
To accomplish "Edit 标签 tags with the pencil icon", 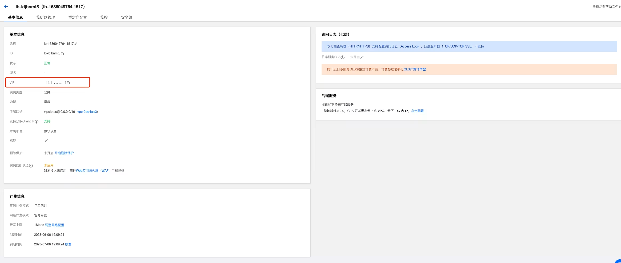I will point(46,141).
